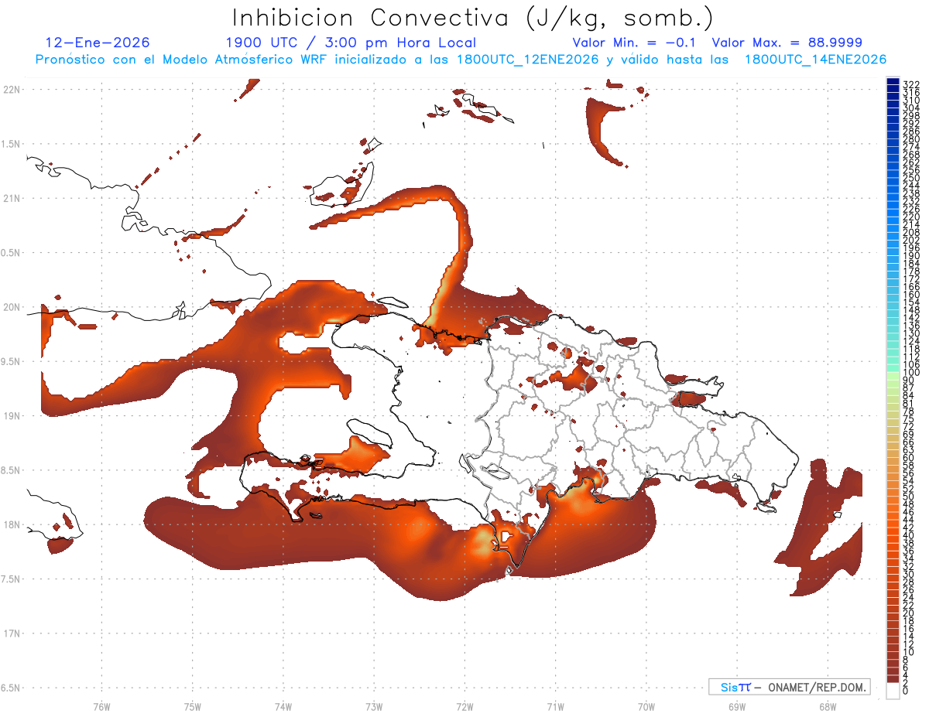
Task: Click '1900 UTC / 3:00 pm Hora Local'
Action: click(351, 43)
